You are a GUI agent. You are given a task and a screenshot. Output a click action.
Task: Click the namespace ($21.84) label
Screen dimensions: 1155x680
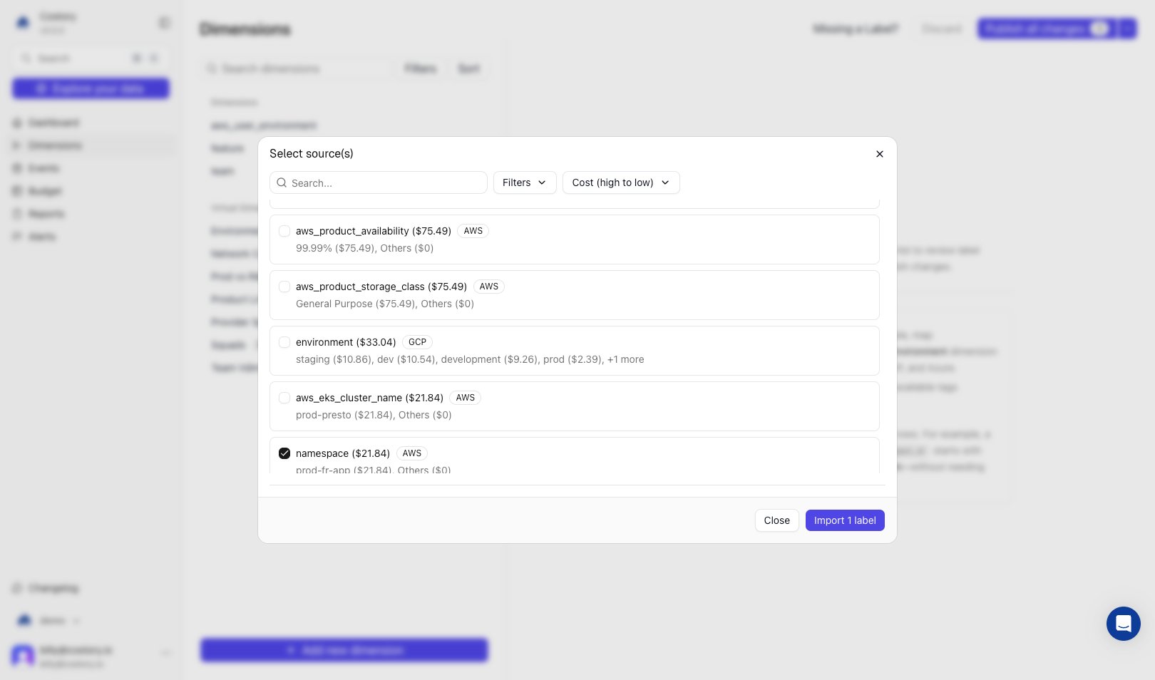click(343, 453)
